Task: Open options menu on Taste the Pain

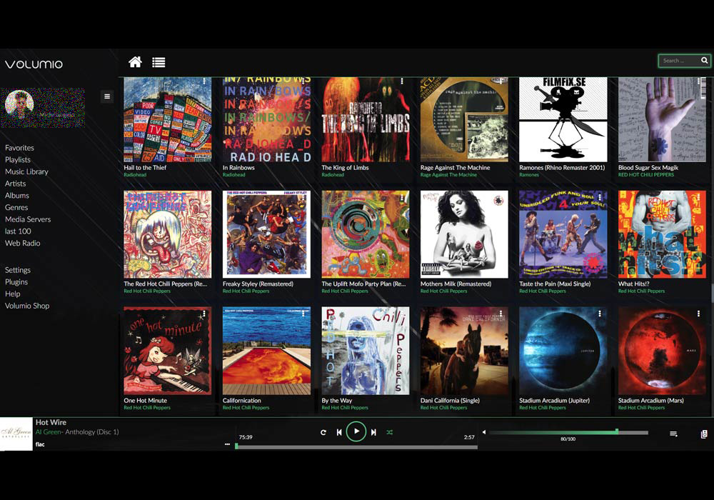Action: 600,198
